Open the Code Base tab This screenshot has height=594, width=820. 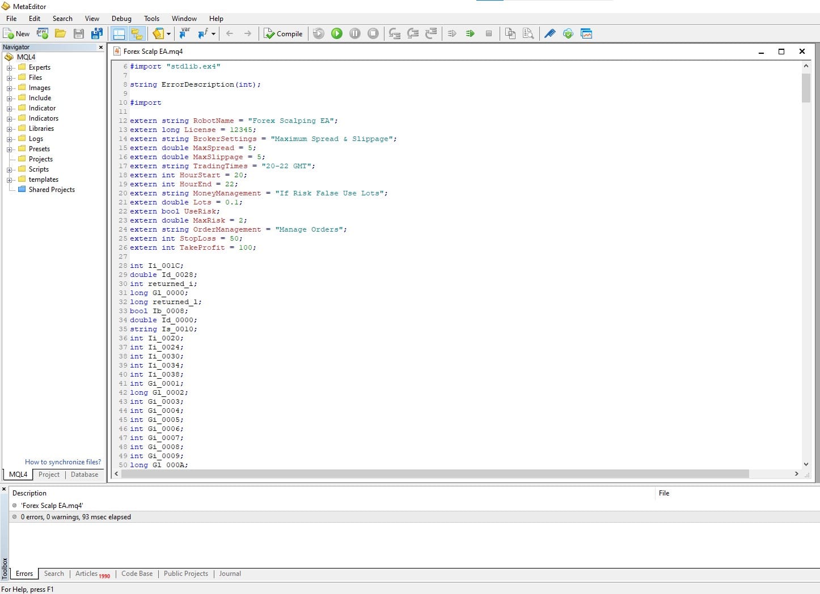point(137,574)
